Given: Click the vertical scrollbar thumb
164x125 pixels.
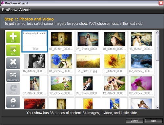Looking at the screenshot, I should [157, 47].
